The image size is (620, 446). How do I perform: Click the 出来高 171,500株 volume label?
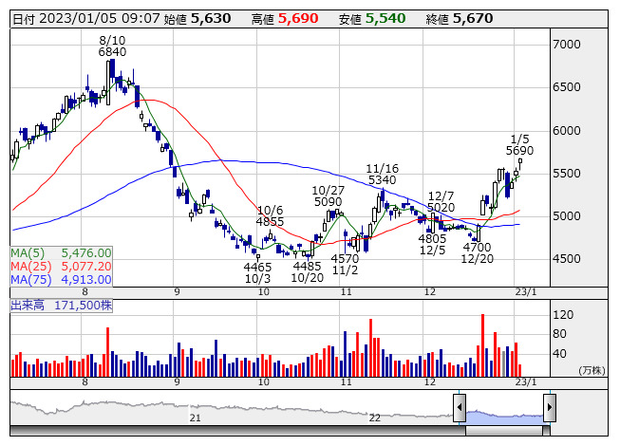62,306
